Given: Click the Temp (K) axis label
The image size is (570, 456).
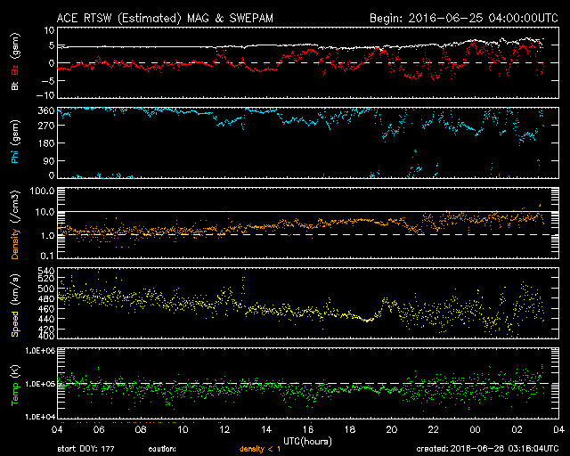Looking at the screenshot, I should (x=16, y=384).
